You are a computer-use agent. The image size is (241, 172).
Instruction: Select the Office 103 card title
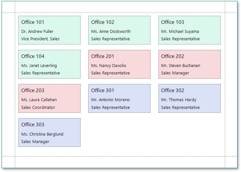[173, 22]
